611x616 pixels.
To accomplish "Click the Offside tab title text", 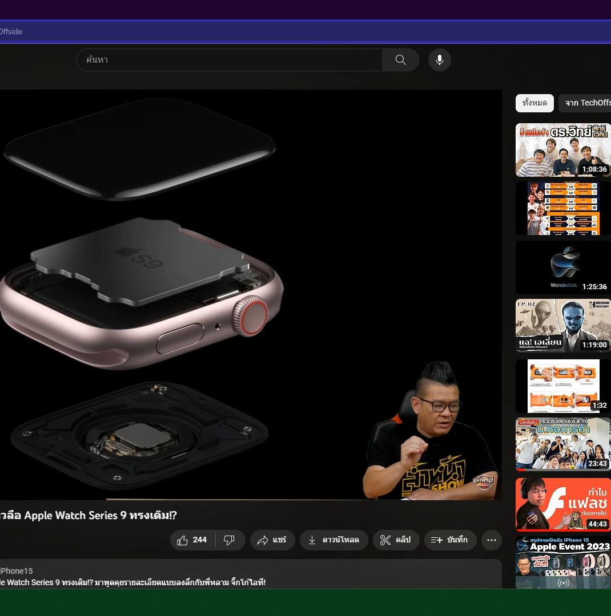I will [x=11, y=31].
